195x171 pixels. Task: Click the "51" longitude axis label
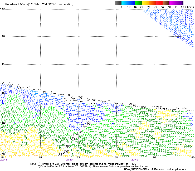tap(78, 158)
